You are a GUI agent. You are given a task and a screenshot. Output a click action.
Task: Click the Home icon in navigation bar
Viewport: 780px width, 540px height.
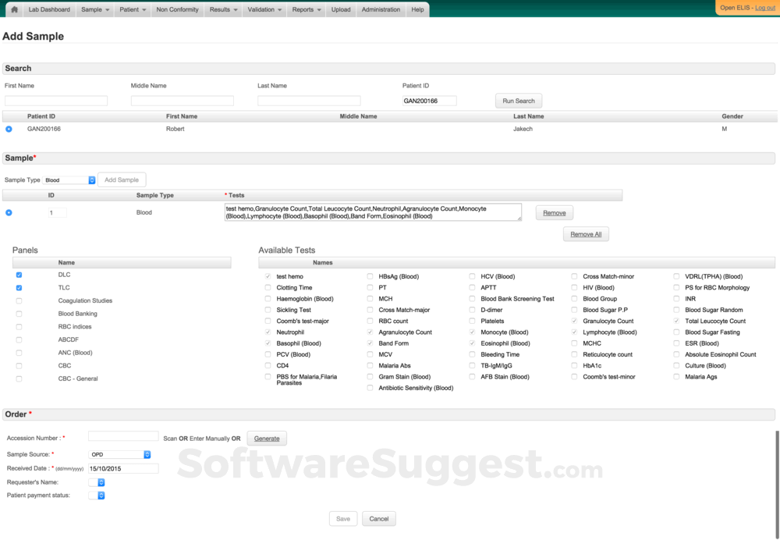[x=14, y=9]
